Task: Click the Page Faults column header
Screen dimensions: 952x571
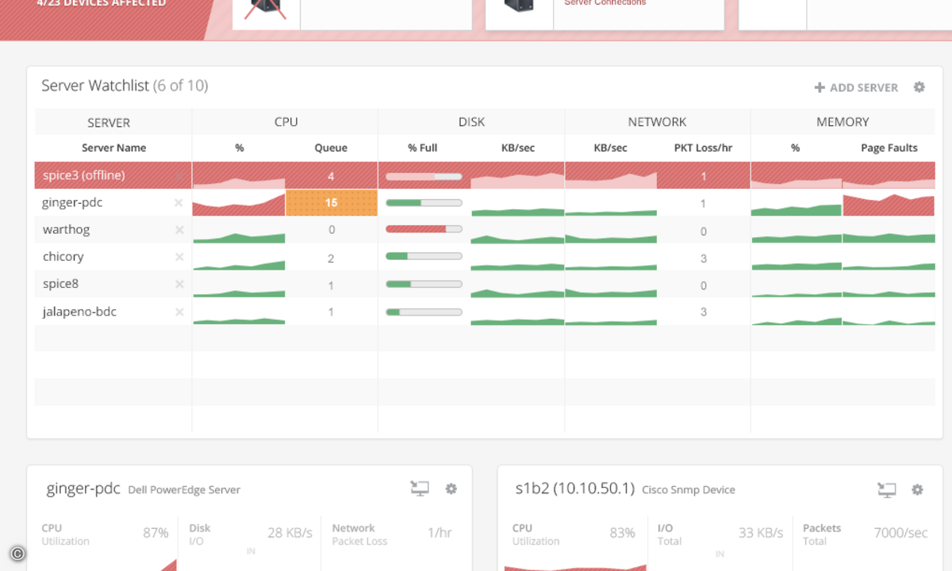Action: point(889,148)
